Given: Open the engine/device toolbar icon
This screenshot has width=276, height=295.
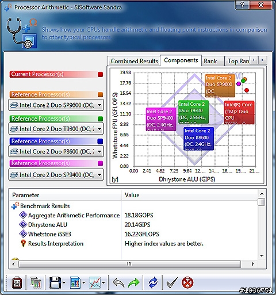Looking at the screenshot, I should tap(17, 282).
